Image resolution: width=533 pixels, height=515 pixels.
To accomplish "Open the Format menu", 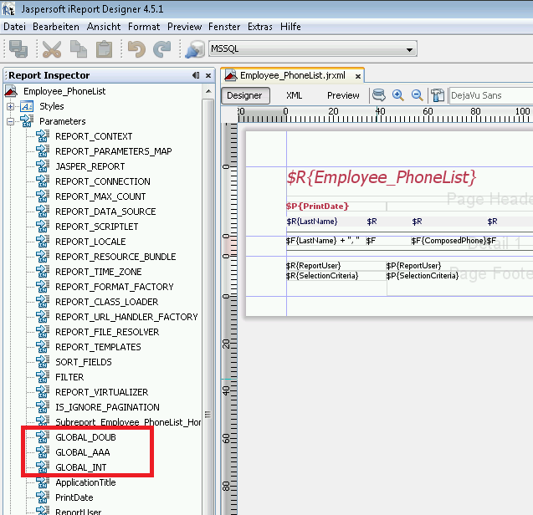I will tap(144, 27).
